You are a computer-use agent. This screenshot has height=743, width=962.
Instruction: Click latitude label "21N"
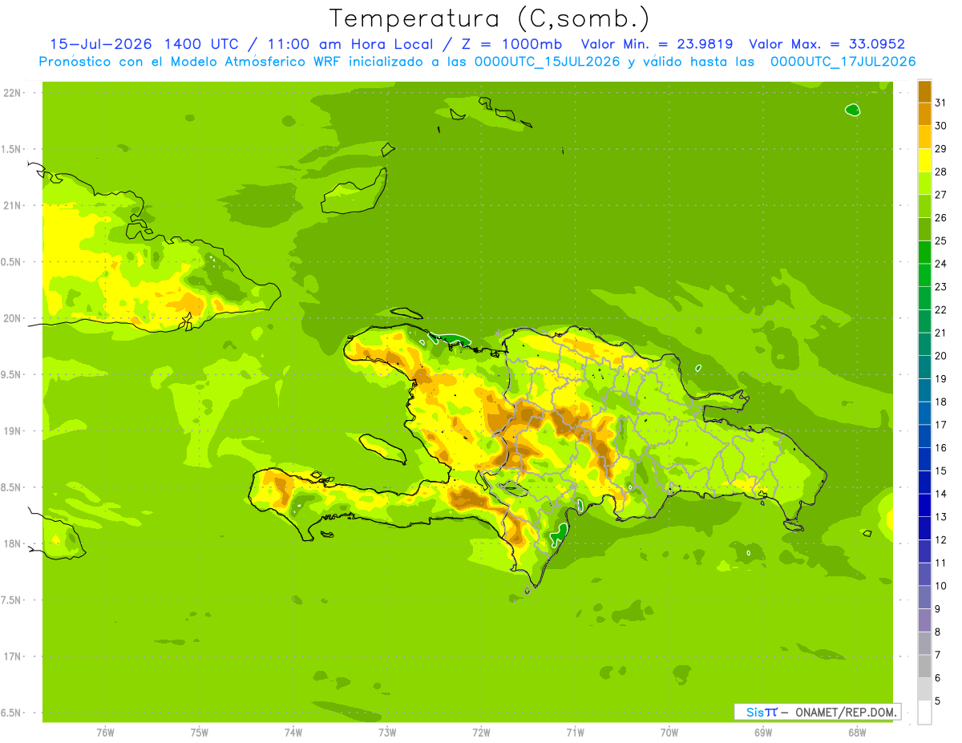pos(12,206)
